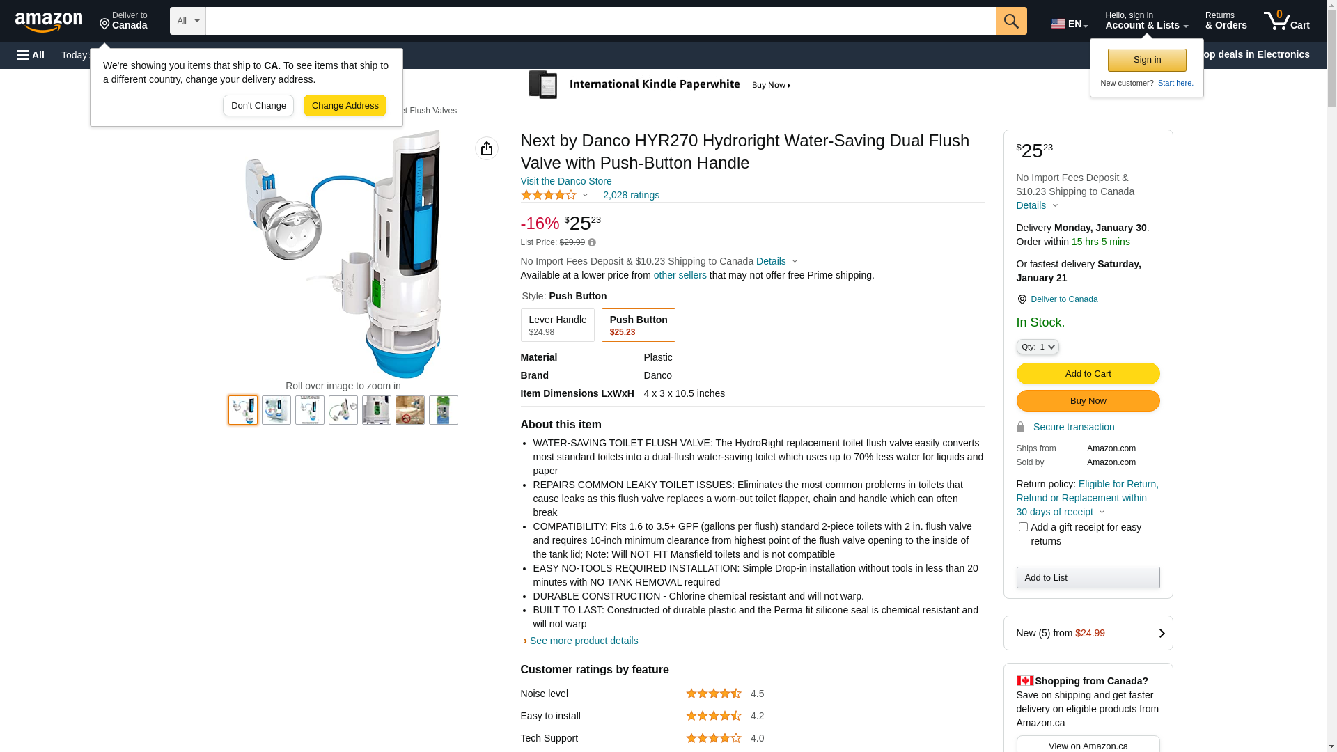Open the Qty quantity dropdown
The width and height of the screenshot is (1337, 752).
(x=1037, y=347)
